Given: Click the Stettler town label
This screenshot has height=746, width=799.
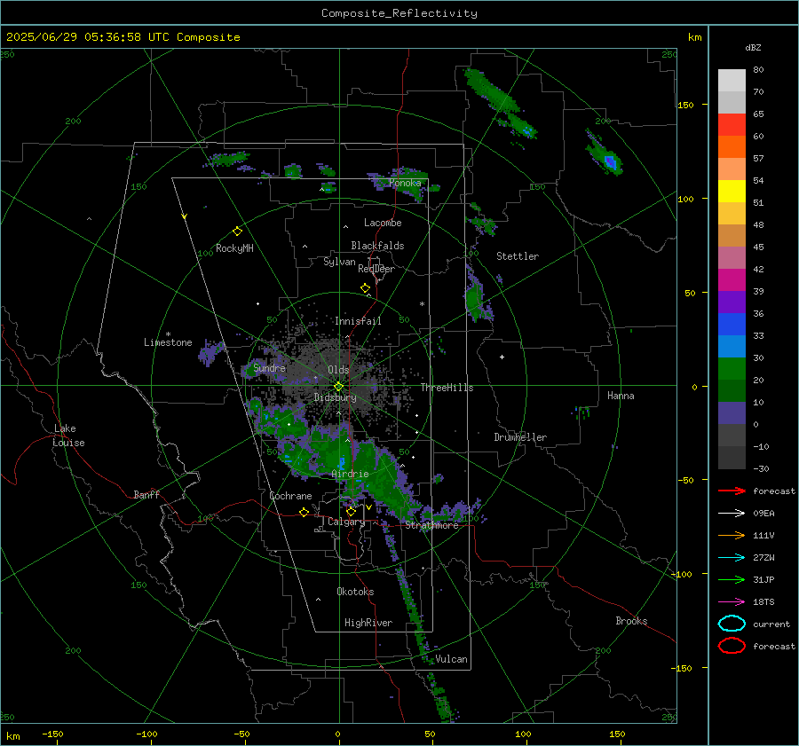Looking at the screenshot, I should pos(518,256).
